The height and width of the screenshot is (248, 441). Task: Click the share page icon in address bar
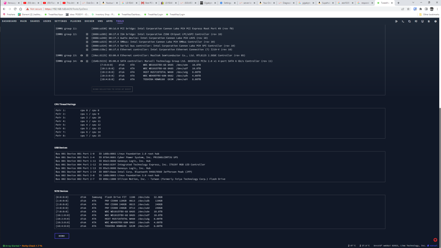403,9
